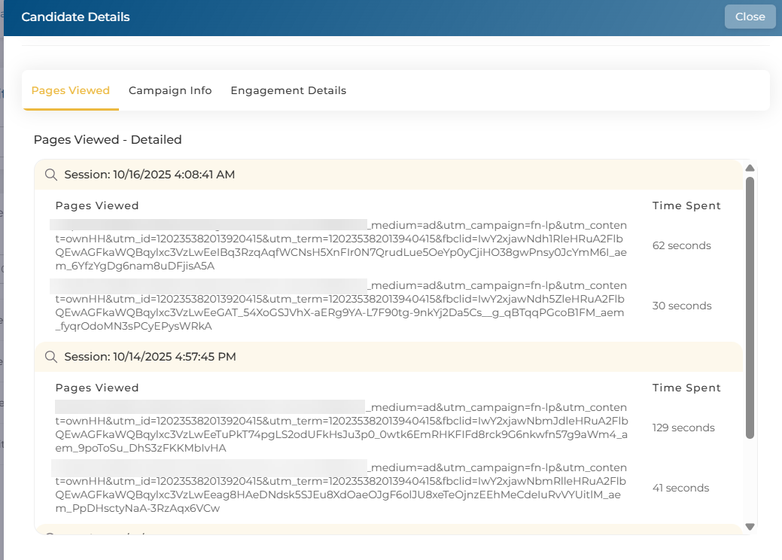Click the Pages Viewed header in second session
Viewport: 782px width, 560px height.
[x=97, y=388]
